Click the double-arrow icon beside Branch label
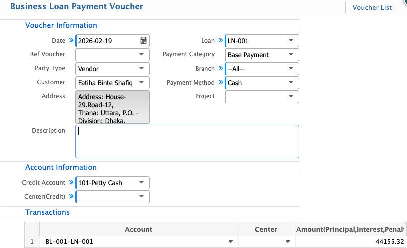407x248 pixels. [221, 69]
